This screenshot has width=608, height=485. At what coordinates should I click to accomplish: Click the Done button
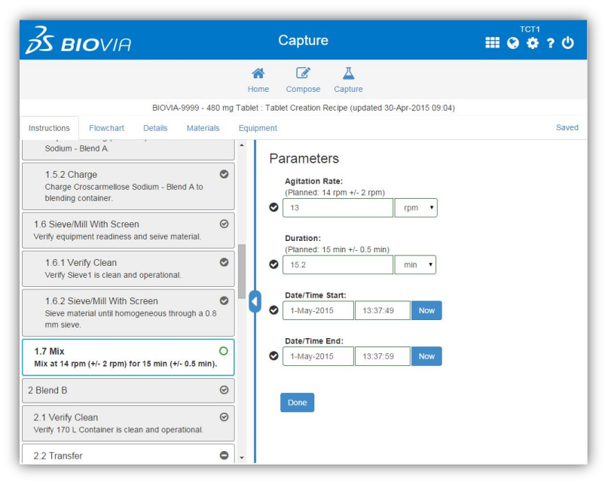[x=297, y=402]
